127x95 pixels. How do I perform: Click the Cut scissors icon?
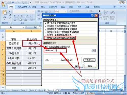point(10,11)
